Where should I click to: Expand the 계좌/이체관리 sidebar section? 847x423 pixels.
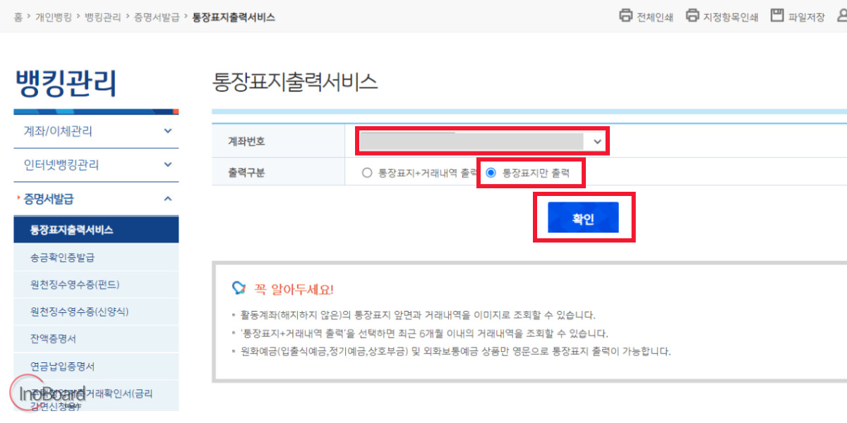coord(96,131)
